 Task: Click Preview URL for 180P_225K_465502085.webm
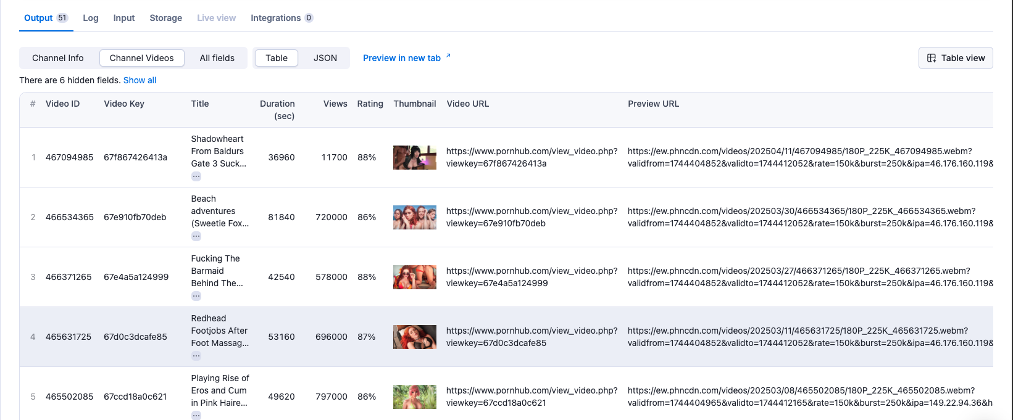(811, 397)
